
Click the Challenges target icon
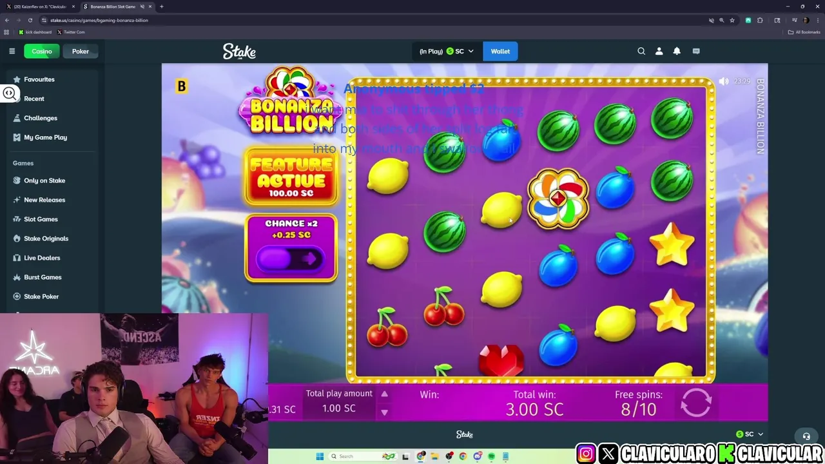tap(17, 118)
